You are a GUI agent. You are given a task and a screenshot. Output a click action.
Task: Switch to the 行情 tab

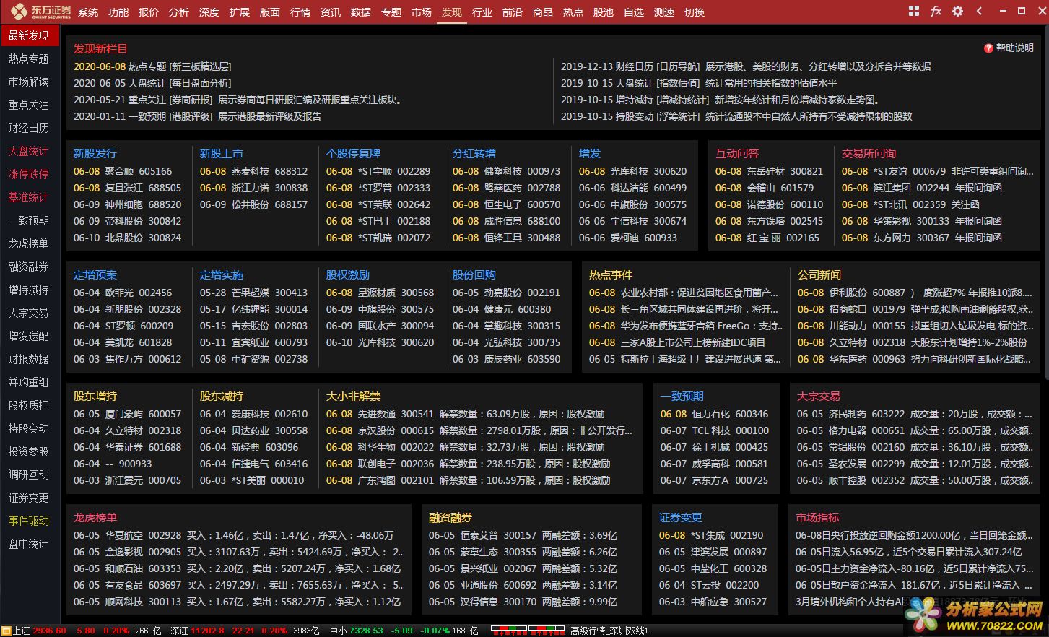(300, 12)
